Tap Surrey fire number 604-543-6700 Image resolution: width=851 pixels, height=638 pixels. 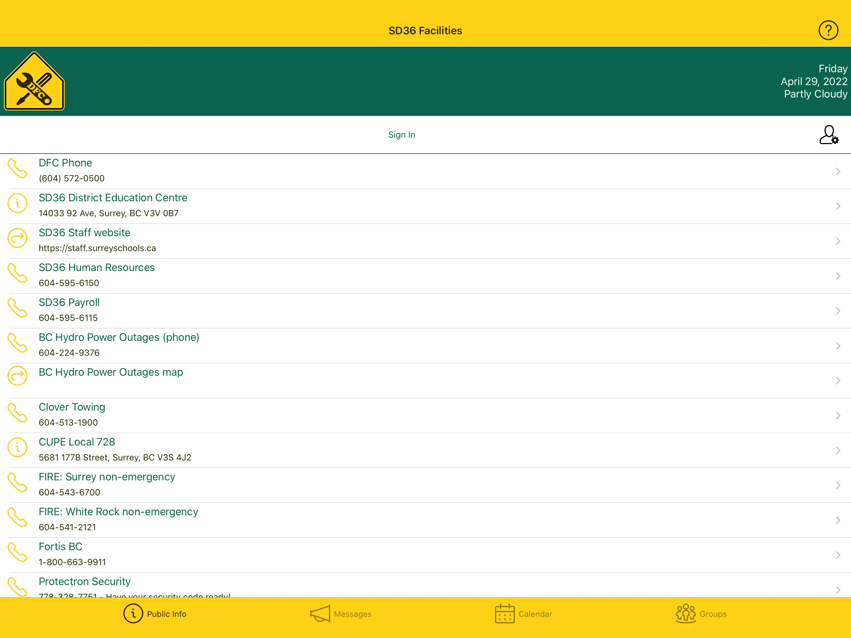tap(69, 493)
